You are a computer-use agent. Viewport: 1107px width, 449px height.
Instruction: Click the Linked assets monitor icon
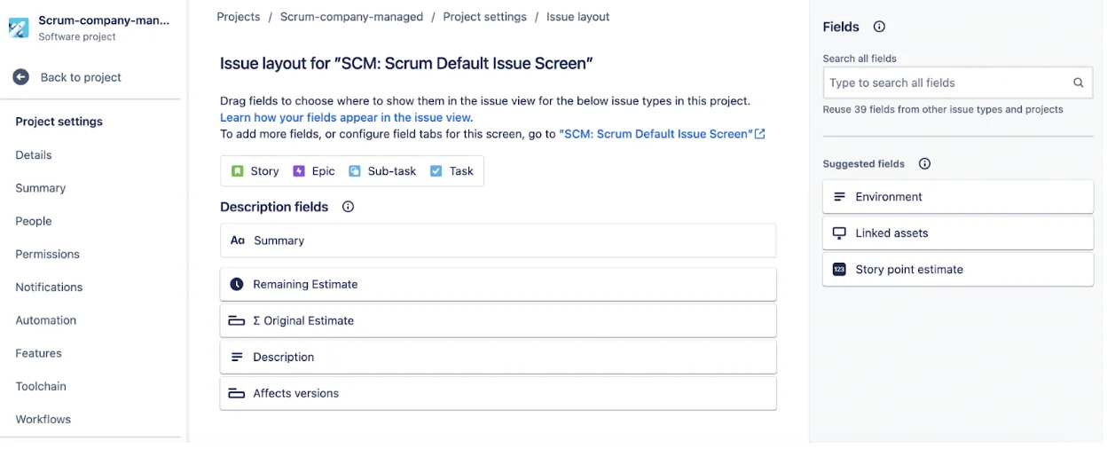[x=839, y=233]
